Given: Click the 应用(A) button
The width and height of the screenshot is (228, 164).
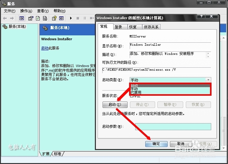Looking at the screenshot, I should point(205,144).
